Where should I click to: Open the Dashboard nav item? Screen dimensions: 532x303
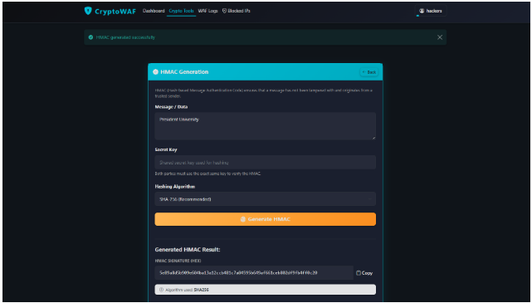[154, 11]
